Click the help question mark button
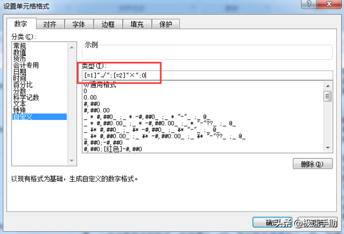 point(308,4)
